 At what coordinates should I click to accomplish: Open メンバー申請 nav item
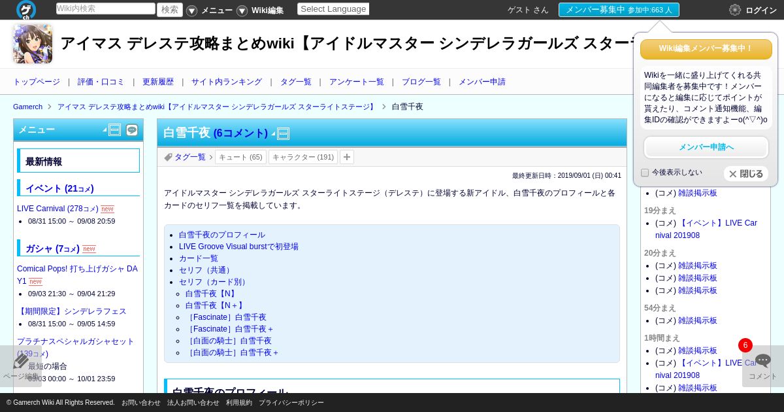coord(482,82)
